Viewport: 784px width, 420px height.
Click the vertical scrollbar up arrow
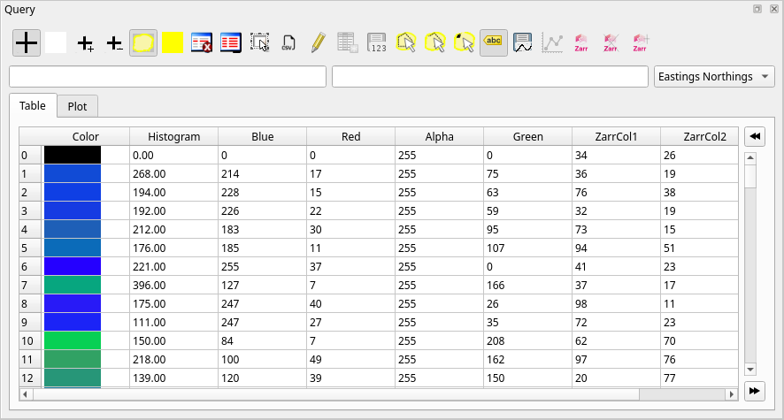coord(750,158)
